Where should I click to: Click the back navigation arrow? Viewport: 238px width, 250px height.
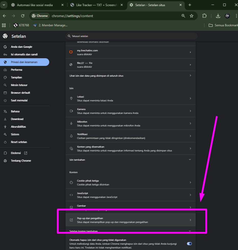point(4,16)
